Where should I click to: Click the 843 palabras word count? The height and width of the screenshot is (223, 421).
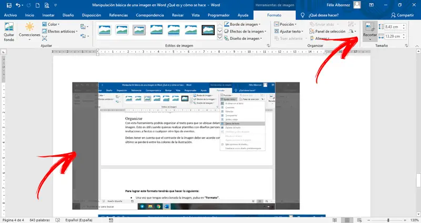pos(39,220)
